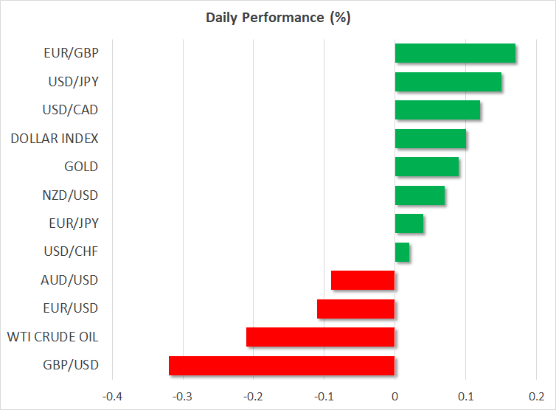Click the DOLLAR INDEX category label

55,139
